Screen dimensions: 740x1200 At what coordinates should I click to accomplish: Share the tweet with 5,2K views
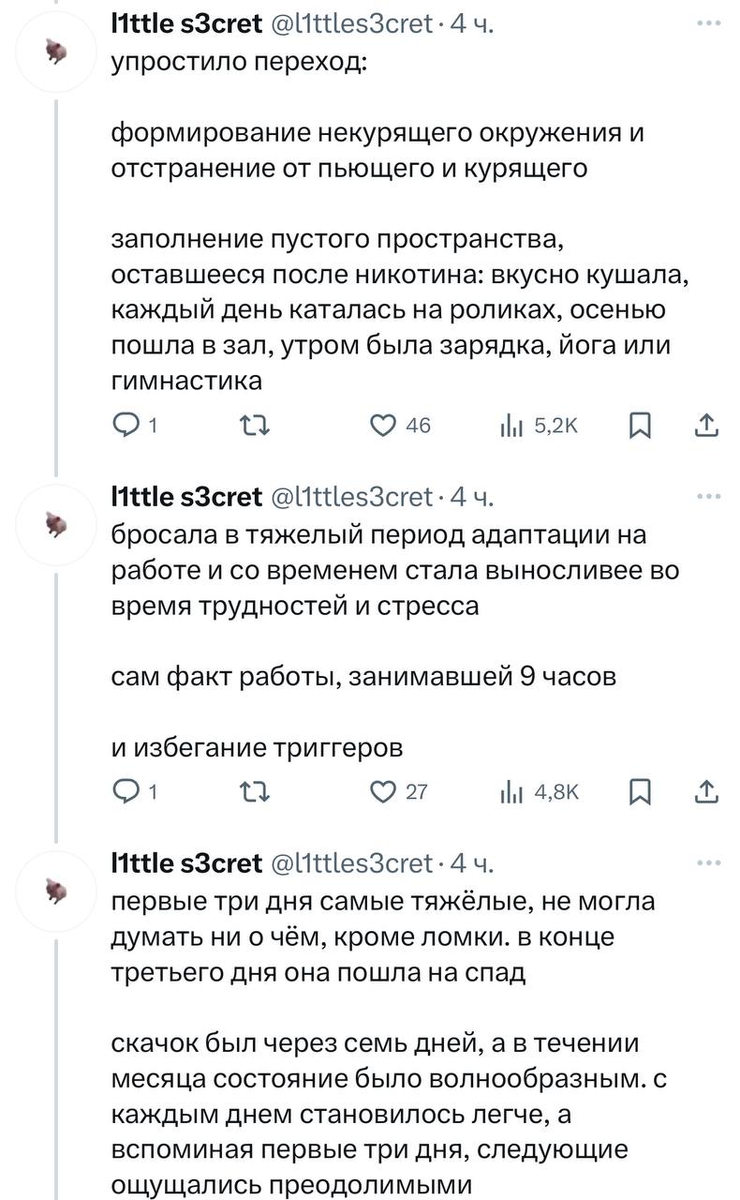click(x=707, y=426)
